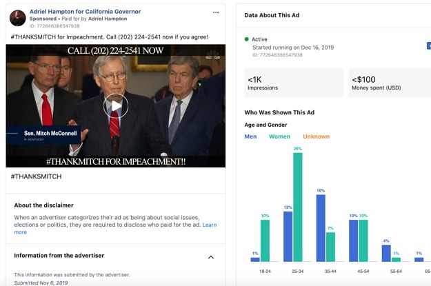Image resolution: width=431 pixels, height=286 pixels.
Task: Click the Adriel Hampton profile avatar
Action: [18, 19]
